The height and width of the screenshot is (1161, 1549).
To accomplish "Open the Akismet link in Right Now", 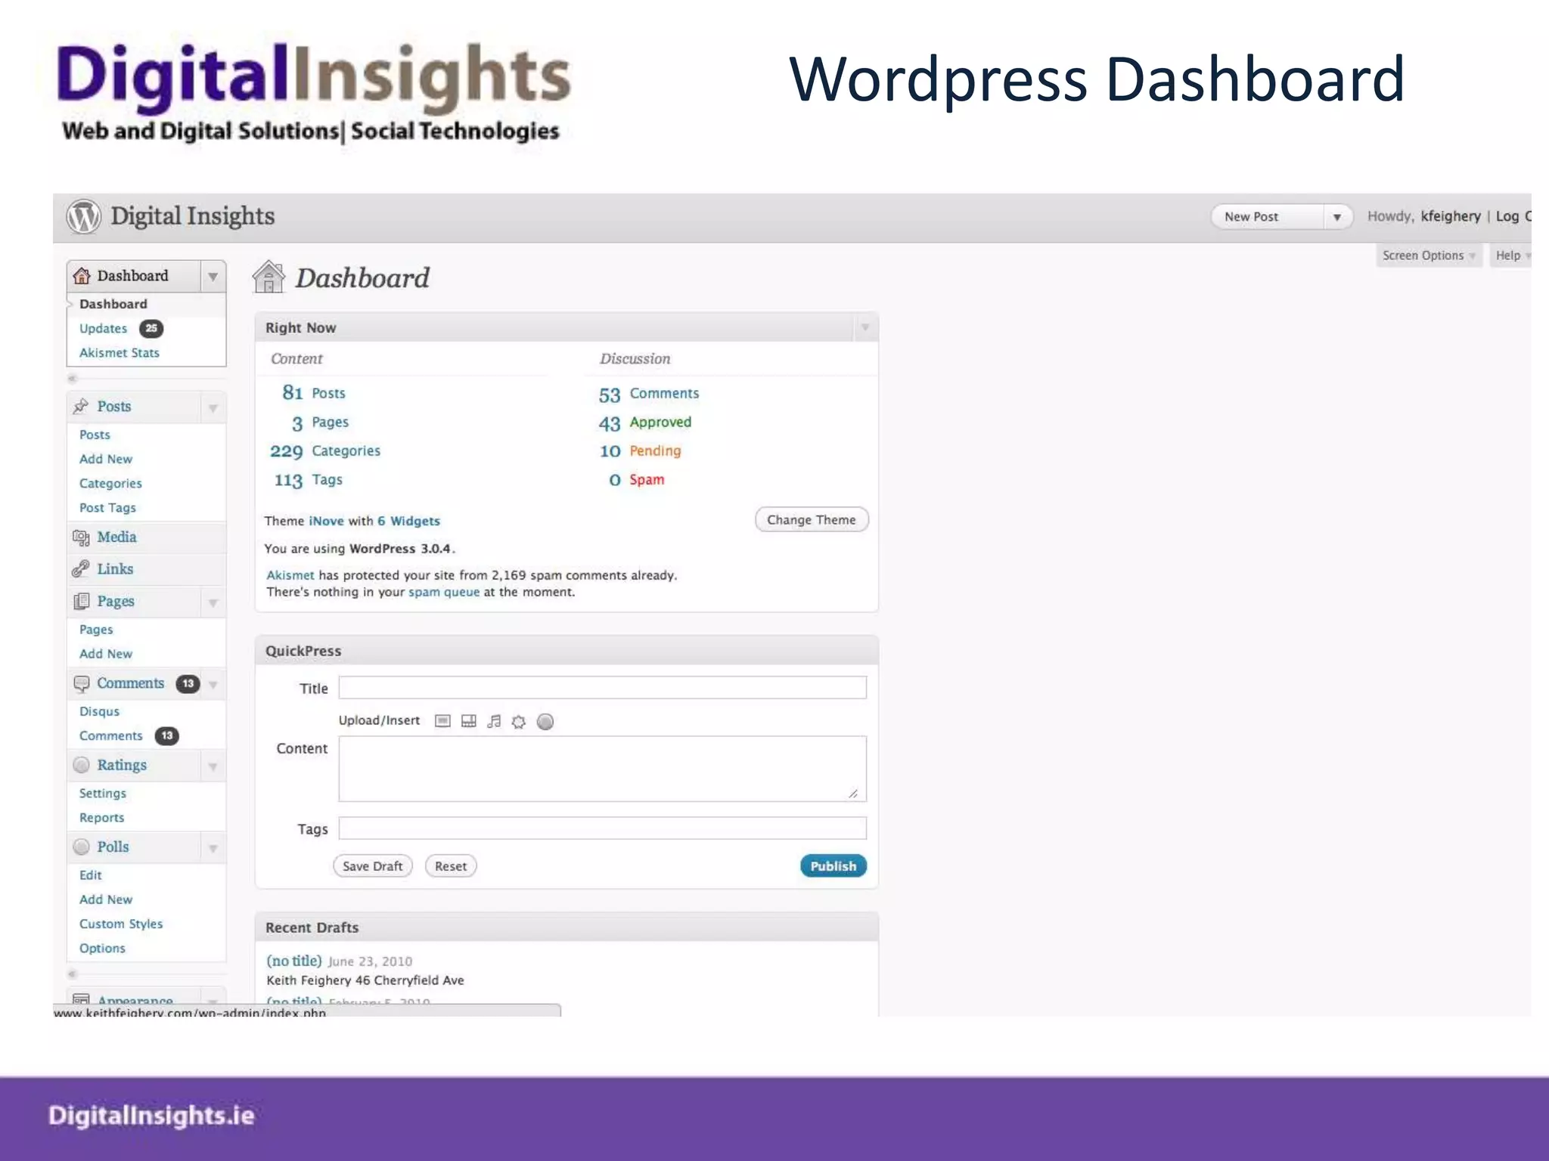I will pos(290,575).
